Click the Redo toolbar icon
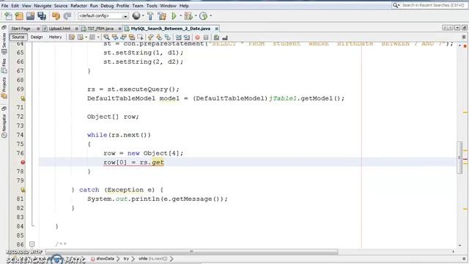 pyautogui.click(x=67, y=16)
